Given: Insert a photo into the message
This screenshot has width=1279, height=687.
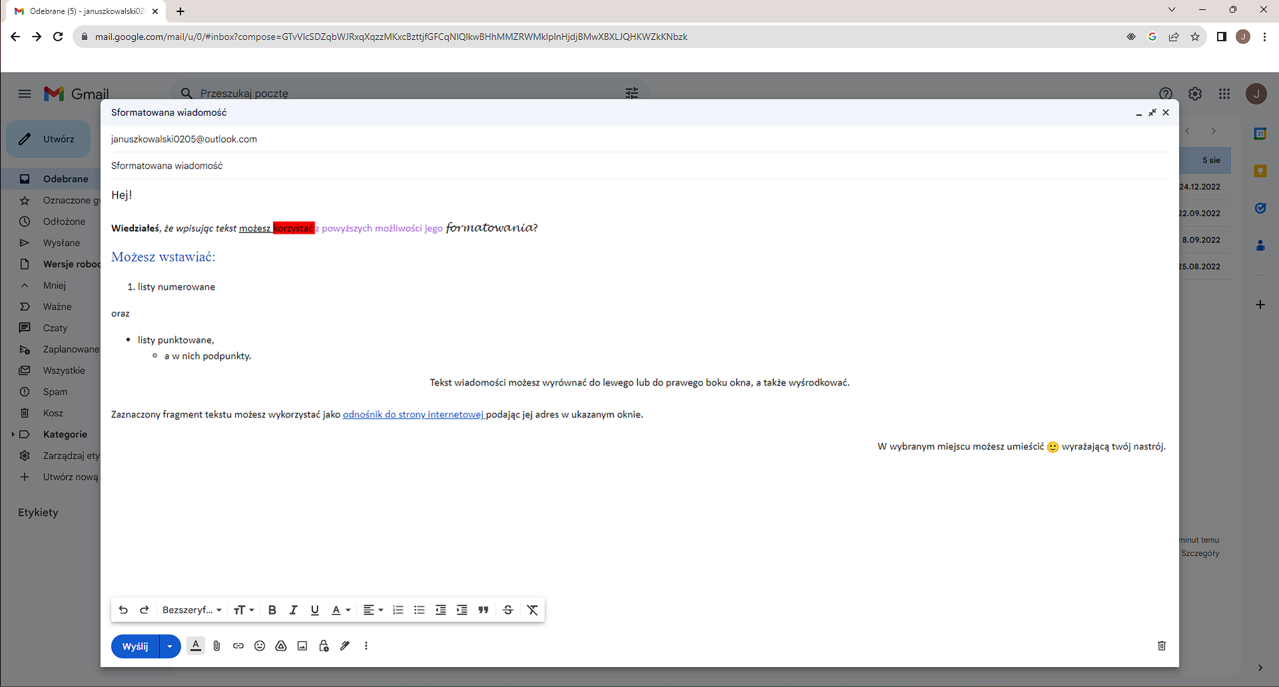Looking at the screenshot, I should coord(302,646).
